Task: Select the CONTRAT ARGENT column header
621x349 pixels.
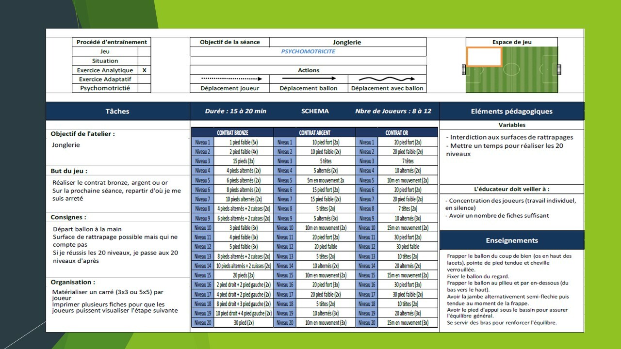Action: click(314, 133)
